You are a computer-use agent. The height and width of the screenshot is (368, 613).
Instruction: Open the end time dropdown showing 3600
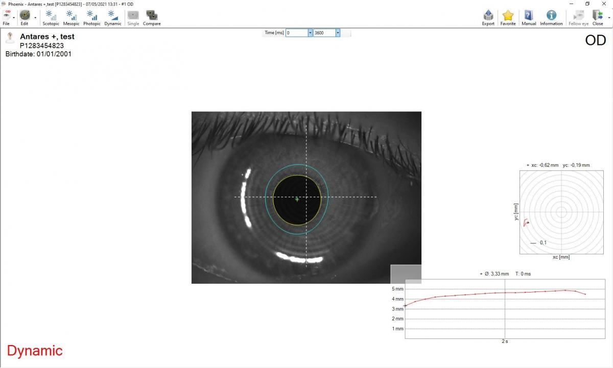click(x=337, y=33)
